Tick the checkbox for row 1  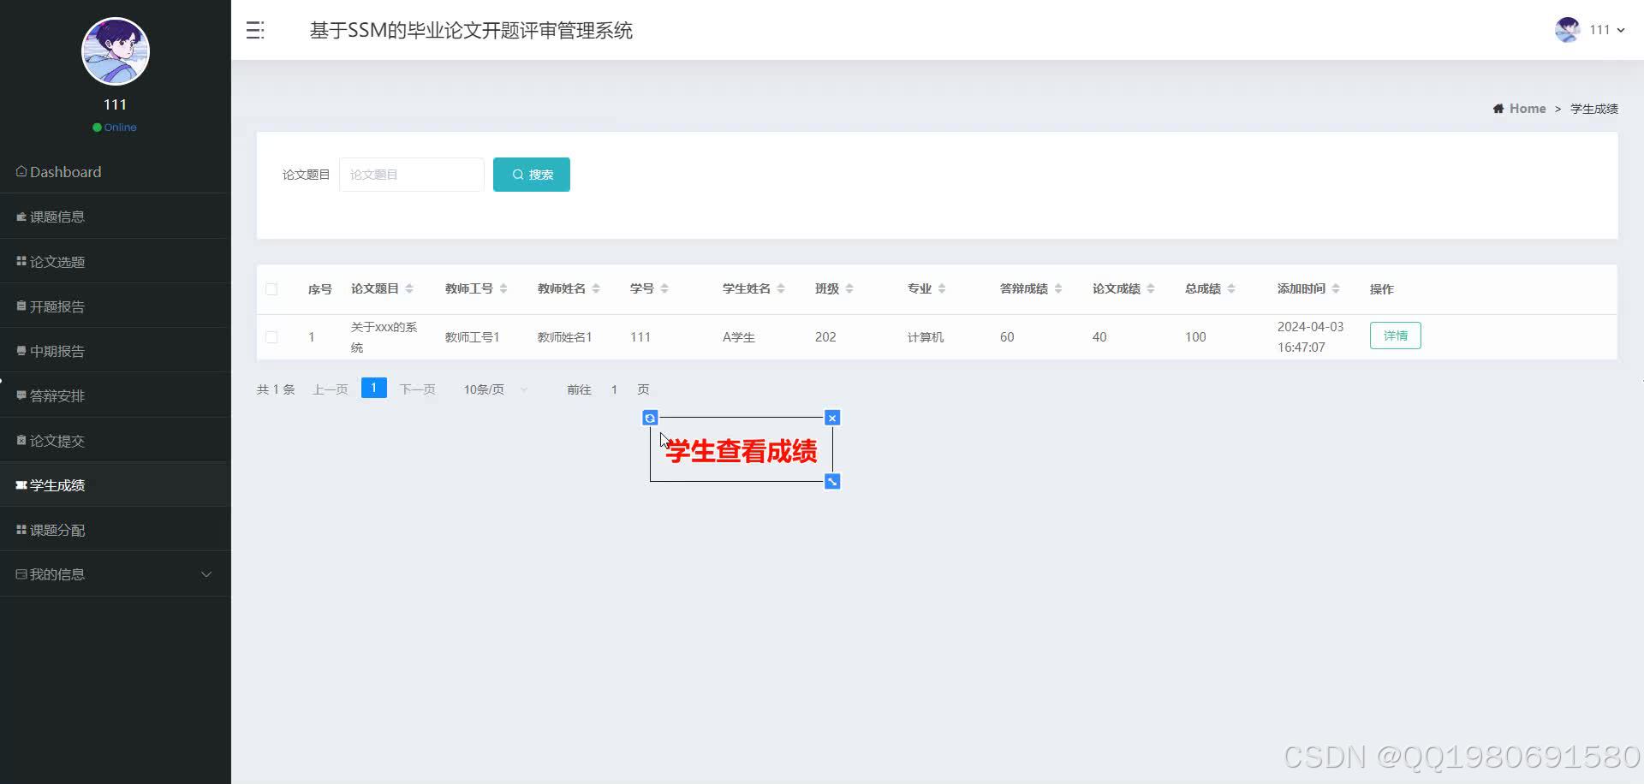[272, 336]
